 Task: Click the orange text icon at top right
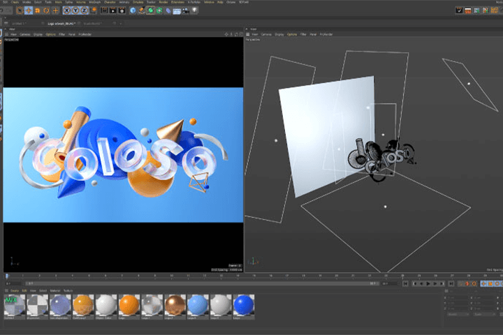coord(495,10)
